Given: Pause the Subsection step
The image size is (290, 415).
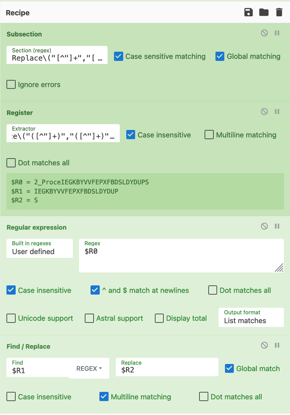Looking at the screenshot, I should pos(277,33).
